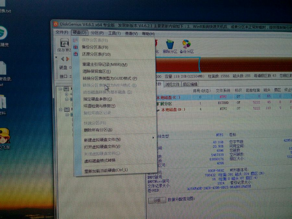Open the 查看(V) menu
The height and width of the screenshot is (219, 292).
pos(131,33)
